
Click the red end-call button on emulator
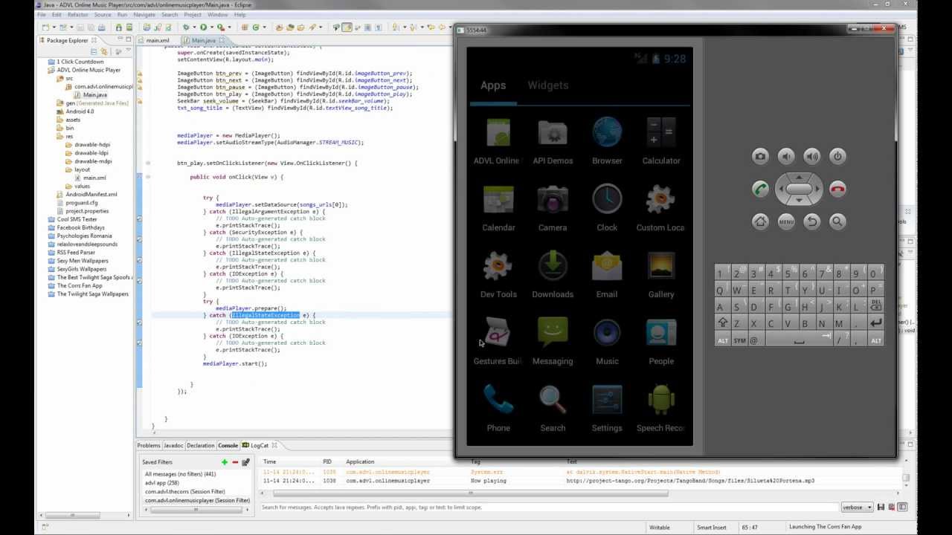837,189
